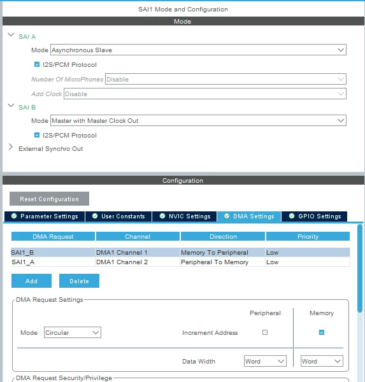Click green check icon on DMA Settings

[x=227, y=216]
